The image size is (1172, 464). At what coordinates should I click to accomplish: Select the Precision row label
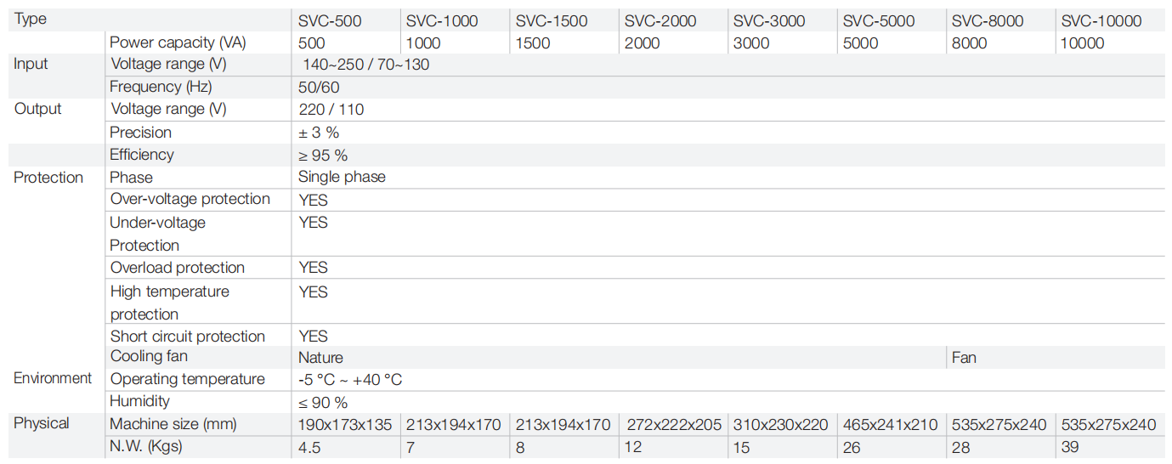point(141,133)
